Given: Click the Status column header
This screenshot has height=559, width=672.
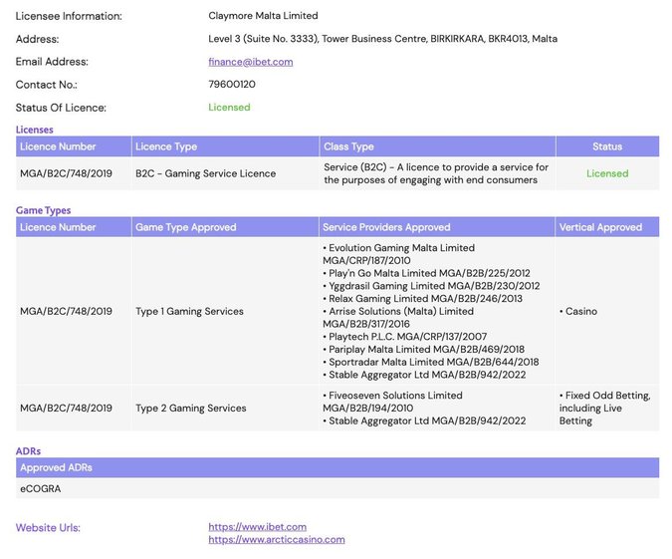Looking at the screenshot, I should pos(607,146).
